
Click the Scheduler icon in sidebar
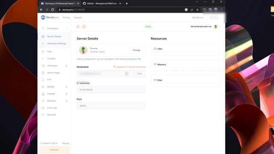coord(43,65)
